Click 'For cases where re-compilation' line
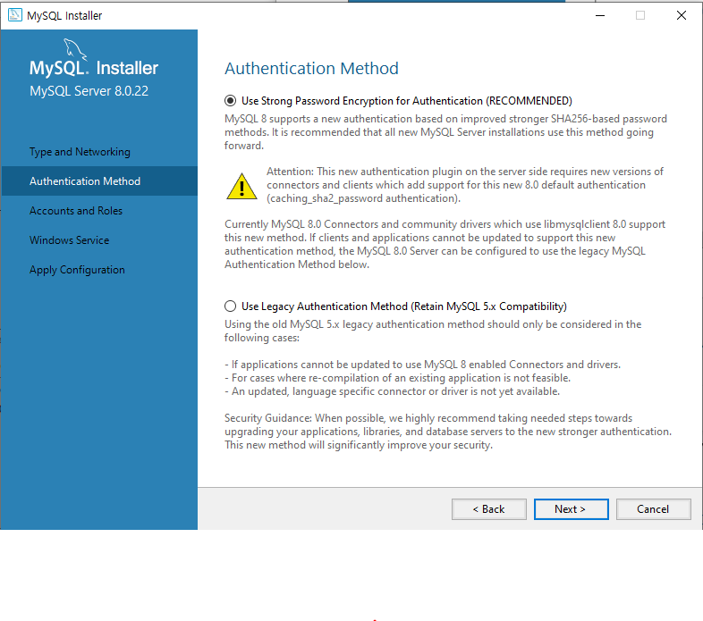 click(x=397, y=378)
